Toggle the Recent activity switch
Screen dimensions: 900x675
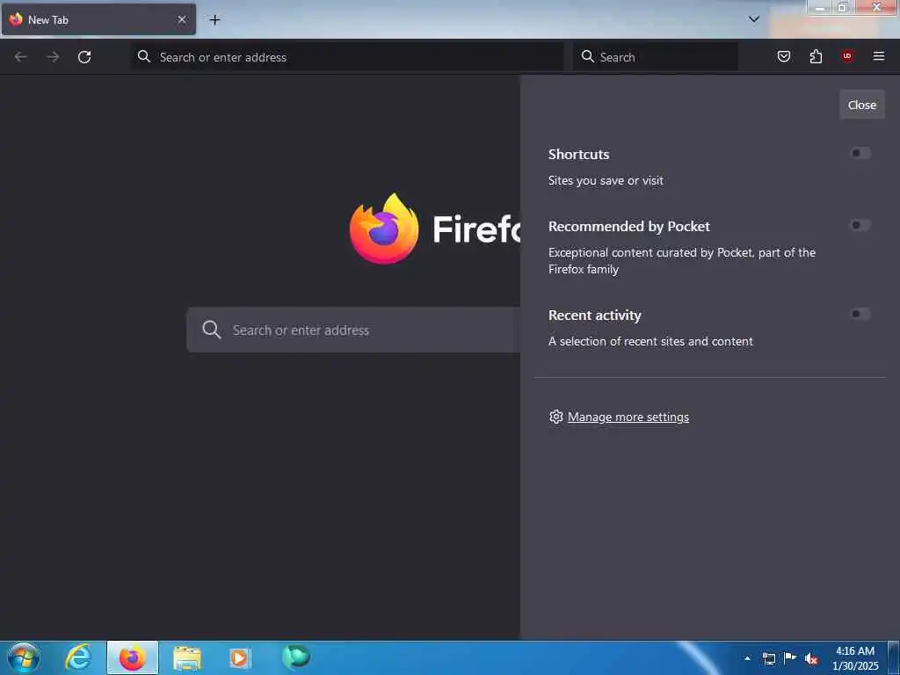point(860,314)
